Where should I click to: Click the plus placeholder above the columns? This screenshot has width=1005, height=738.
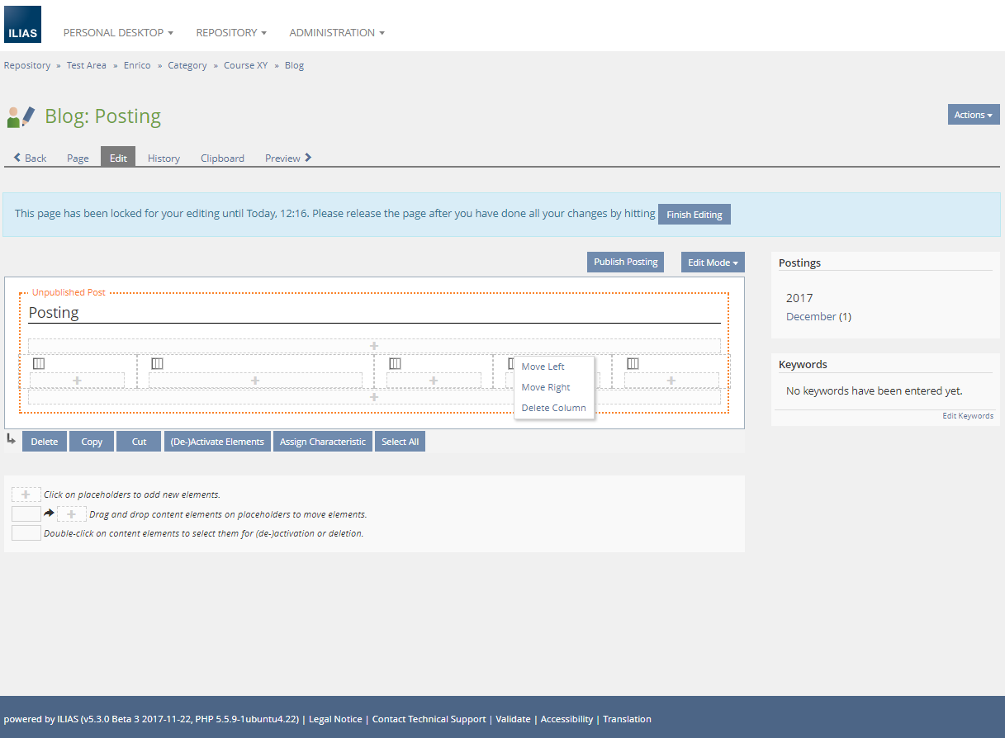coord(374,346)
